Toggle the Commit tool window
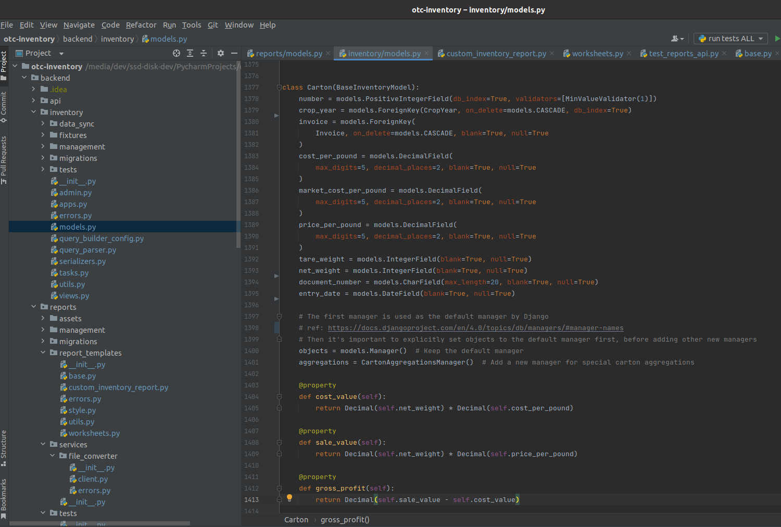The width and height of the screenshot is (781, 527). [x=4, y=107]
